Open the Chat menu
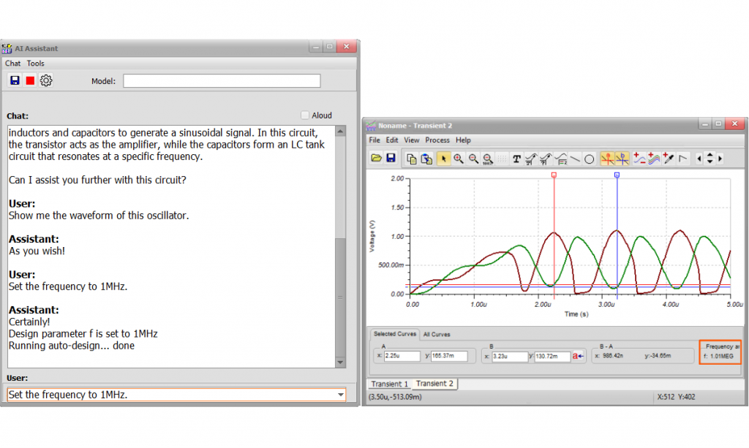This screenshot has width=749, height=448. pos(13,64)
